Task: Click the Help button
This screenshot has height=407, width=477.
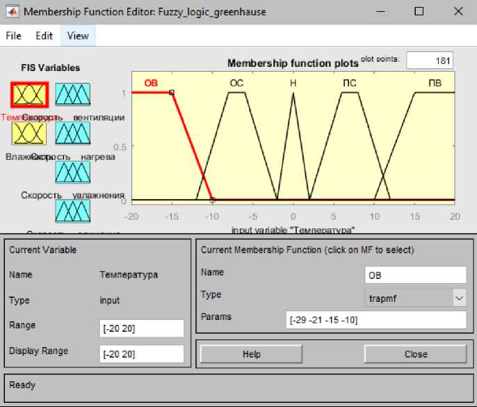Action: 251,354
